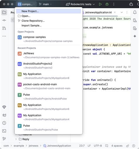Select open project compose-samples
Screen dimensions: 139x149
click(48, 39)
